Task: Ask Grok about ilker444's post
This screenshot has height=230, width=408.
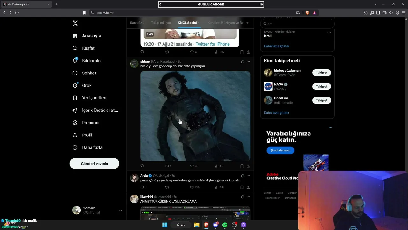Action: pos(243,197)
